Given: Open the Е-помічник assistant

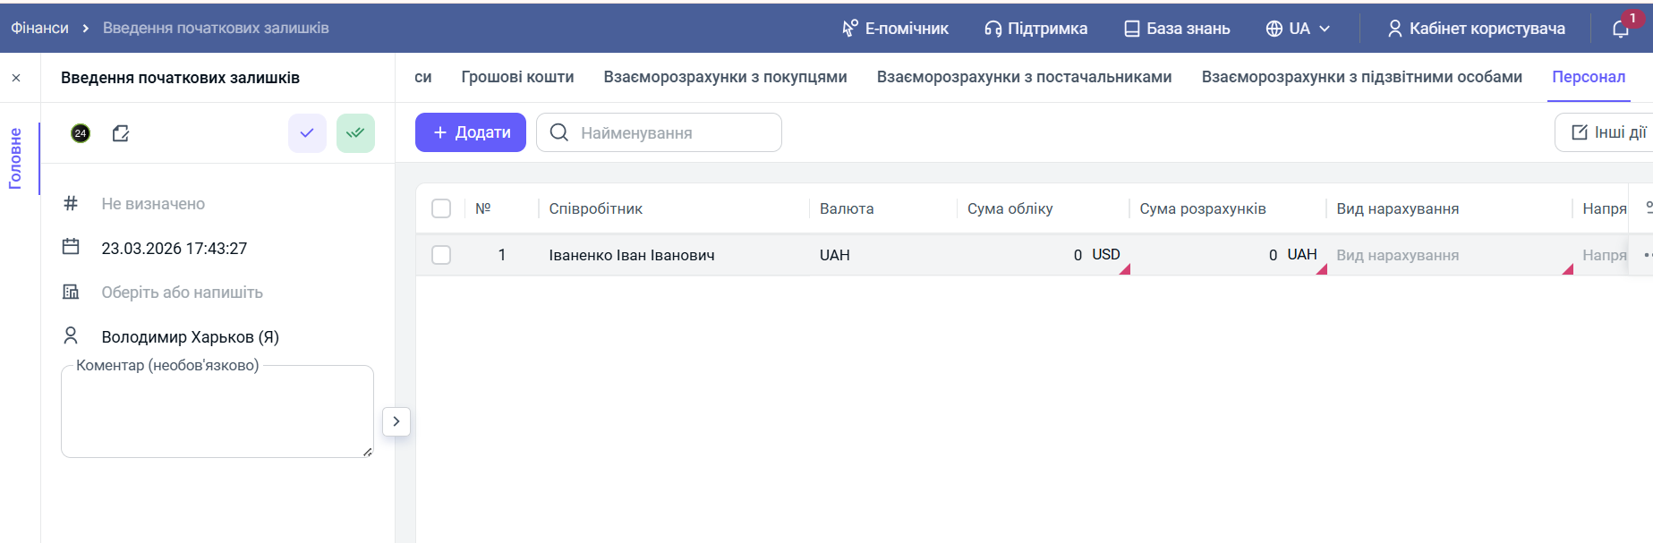Looking at the screenshot, I should click(x=895, y=29).
